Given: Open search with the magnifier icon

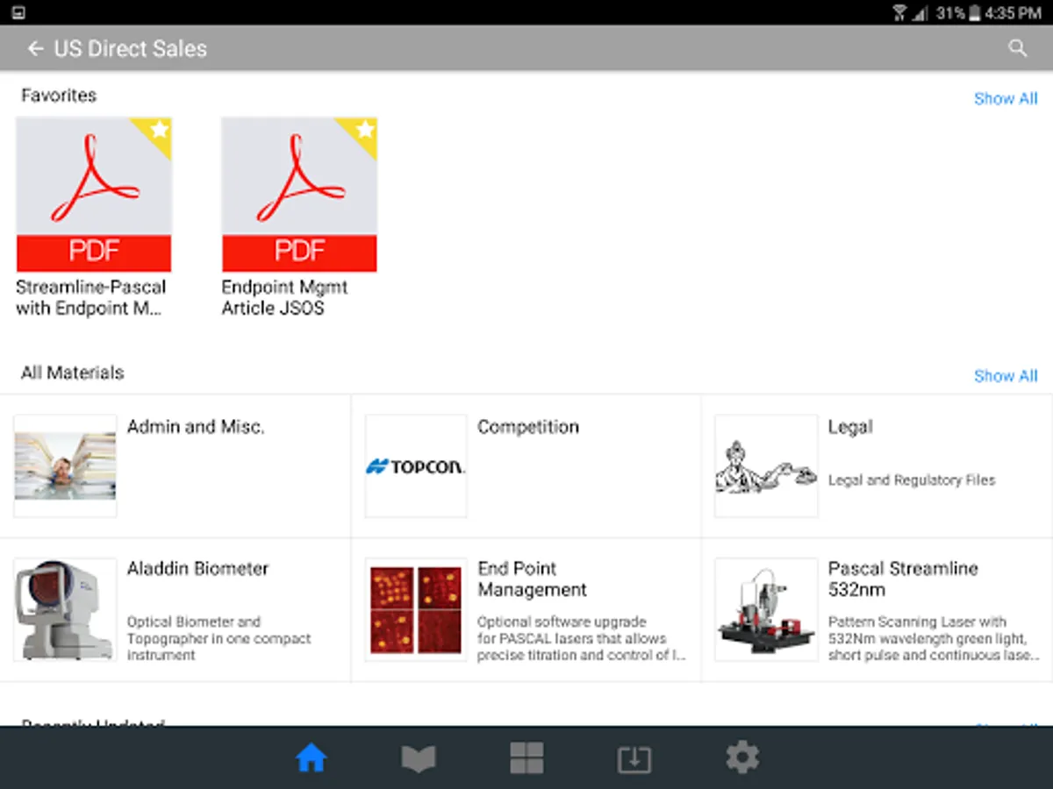Looking at the screenshot, I should [1018, 49].
